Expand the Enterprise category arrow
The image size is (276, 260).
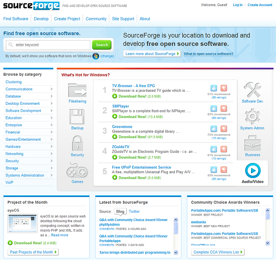click(52, 125)
